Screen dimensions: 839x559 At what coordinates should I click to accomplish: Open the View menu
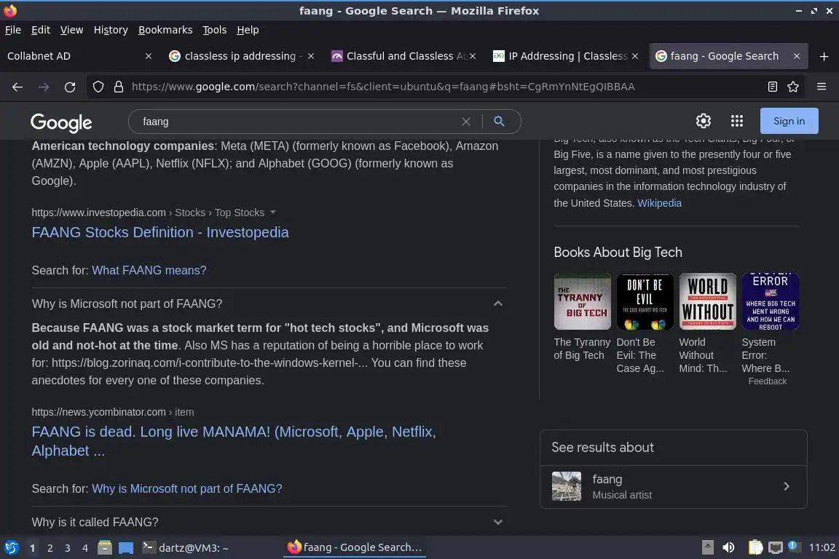click(x=71, y=30)
